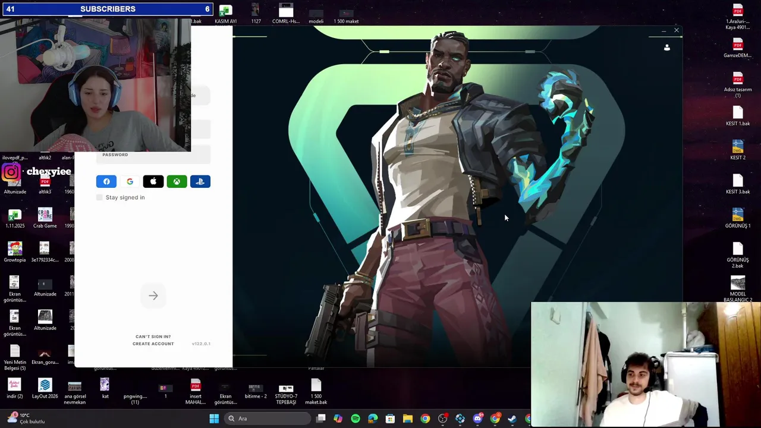Open Task View from the taskbar
This screenshot has width=761, height=428.
coord(320,418)
